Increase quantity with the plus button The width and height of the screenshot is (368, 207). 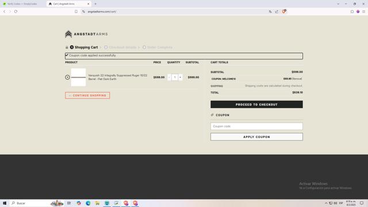[x=180, y=77]
